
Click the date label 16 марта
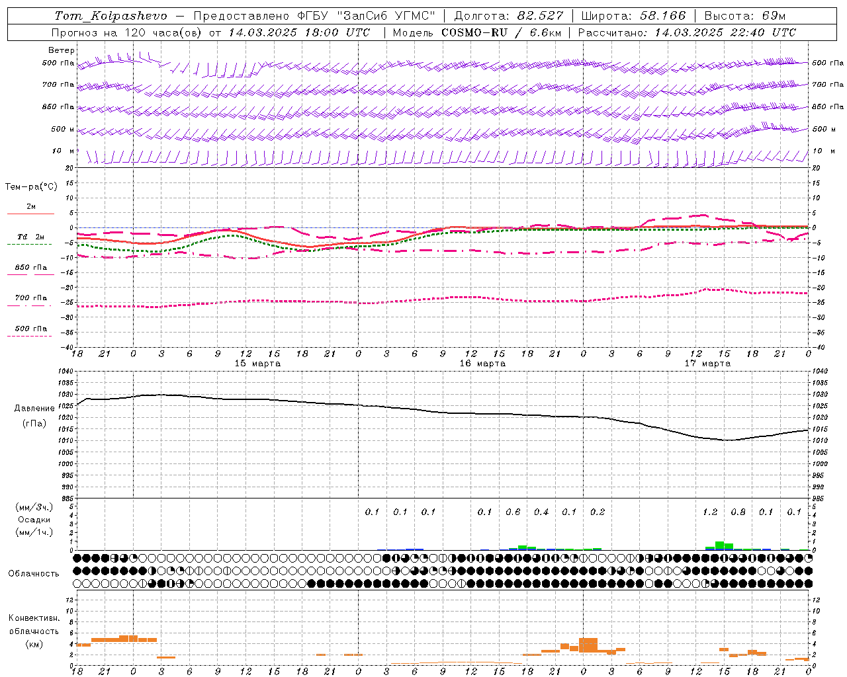tap(482, 364)
